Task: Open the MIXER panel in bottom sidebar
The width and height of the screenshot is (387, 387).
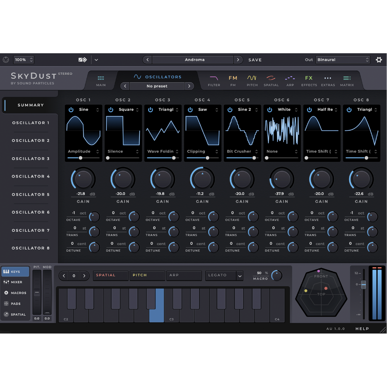Action: (15, 282)
